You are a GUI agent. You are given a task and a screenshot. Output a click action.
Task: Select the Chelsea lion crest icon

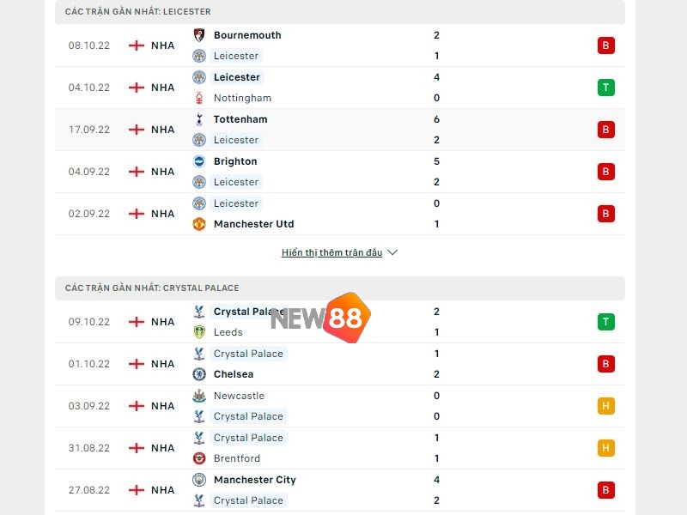198,374
